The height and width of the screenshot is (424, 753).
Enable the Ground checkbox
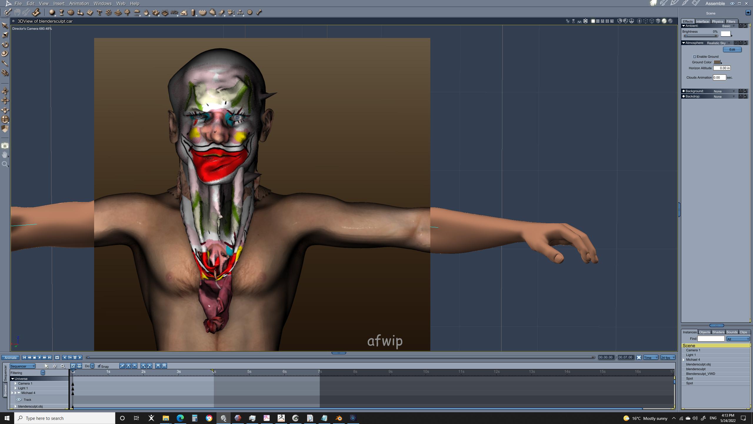(x=694, y=57)
